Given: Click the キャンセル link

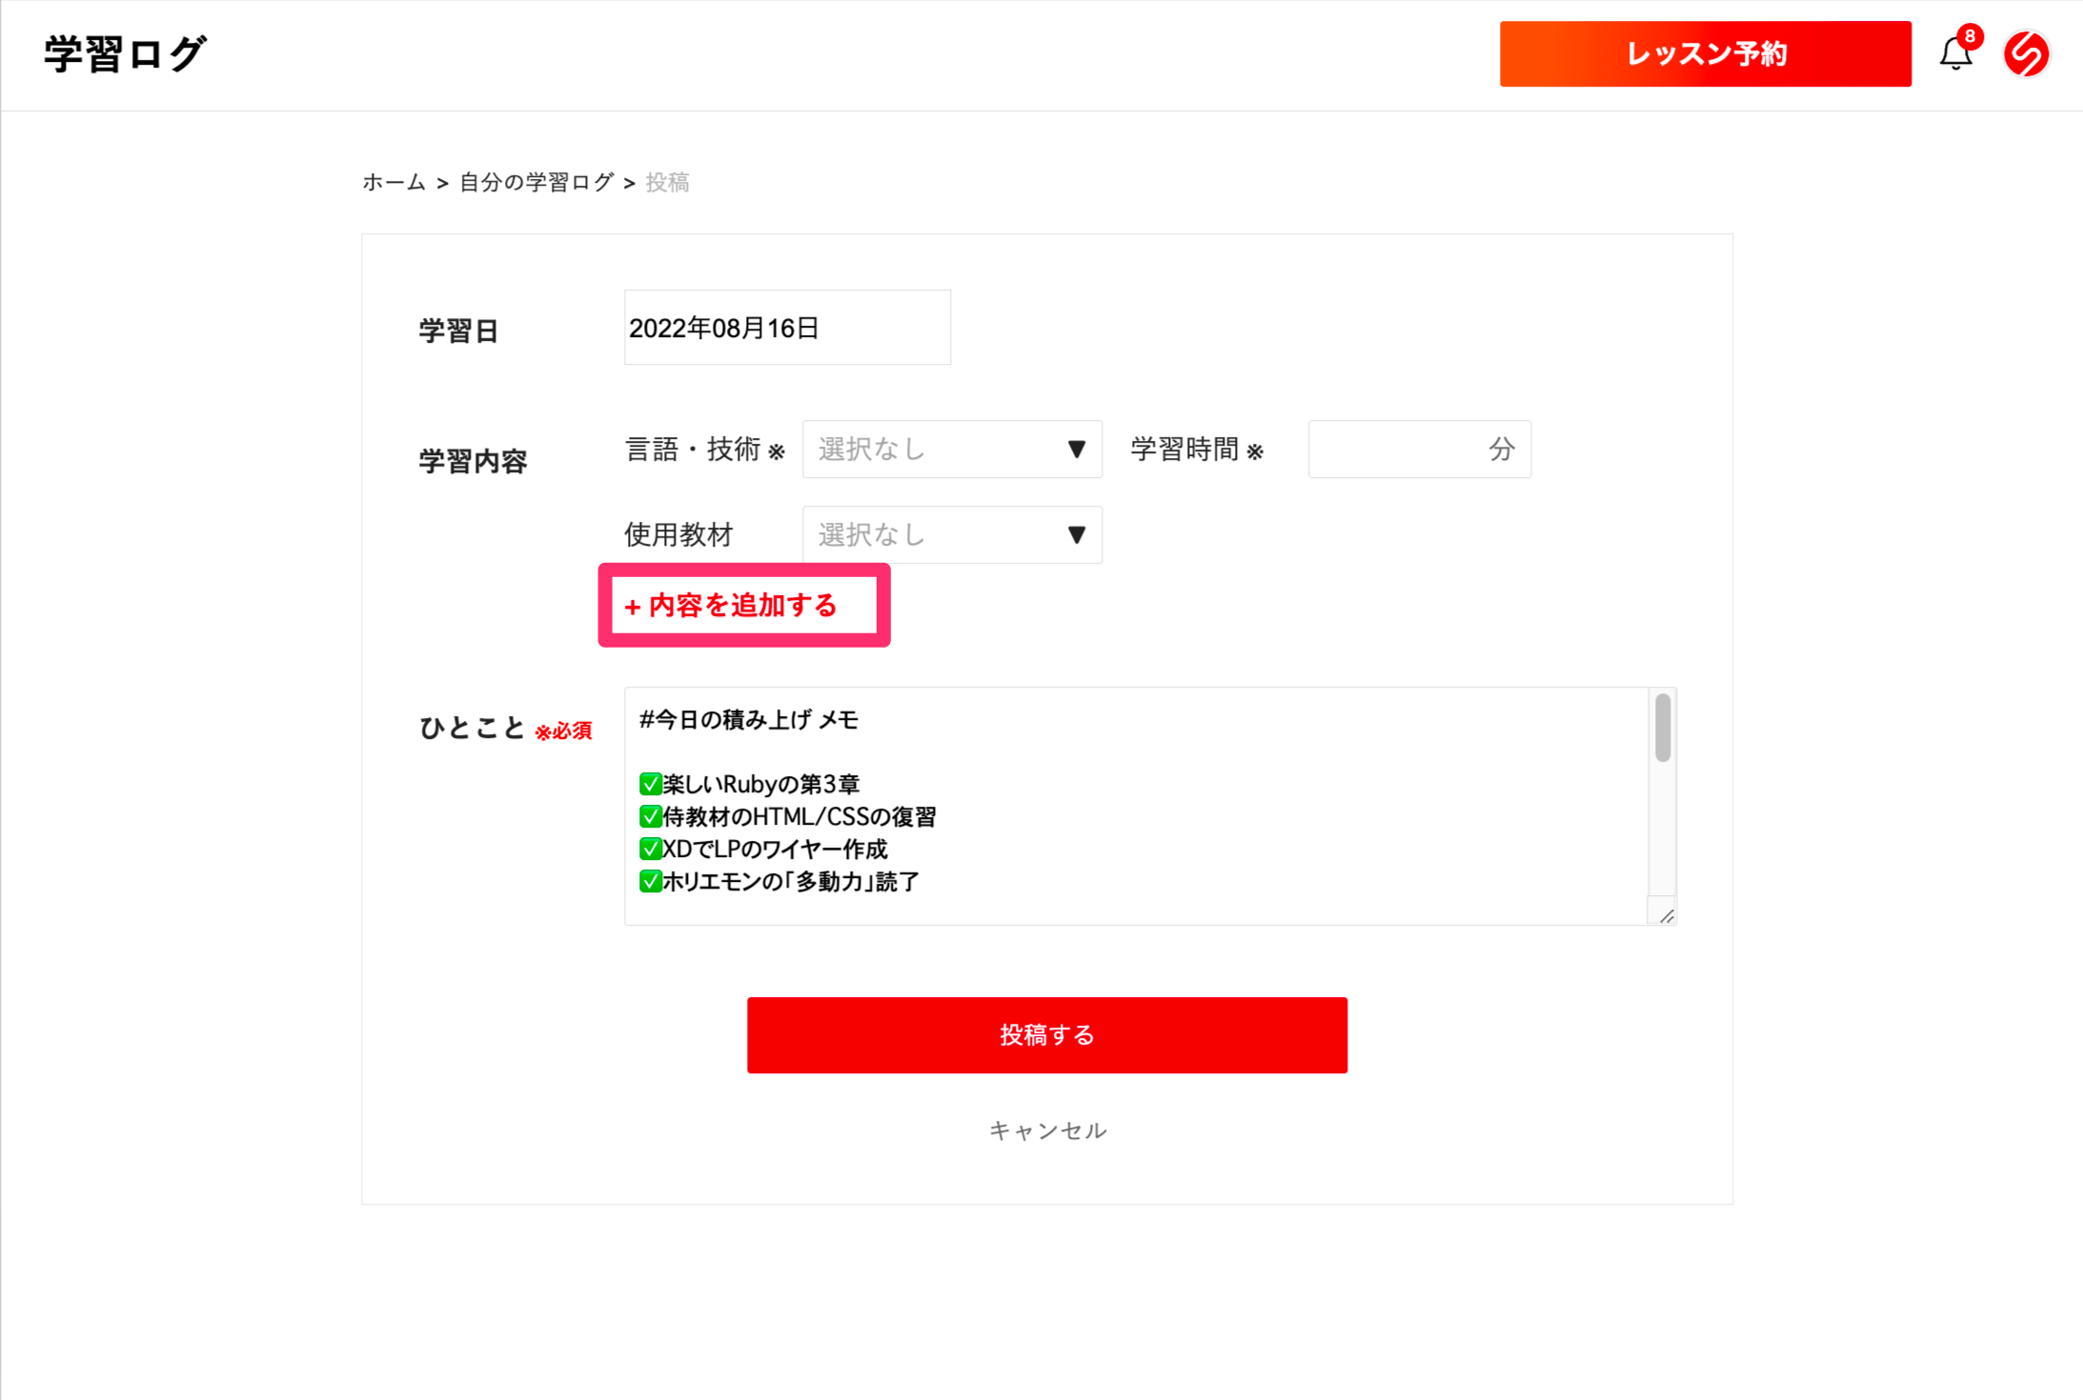Looking at the screenshot, I should click(x=1047, y=1130).
